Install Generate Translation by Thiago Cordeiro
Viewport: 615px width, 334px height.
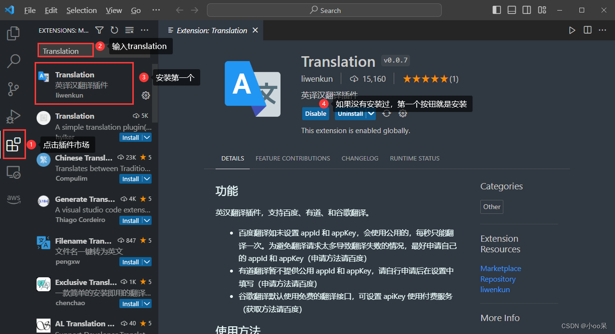point(130,221)
